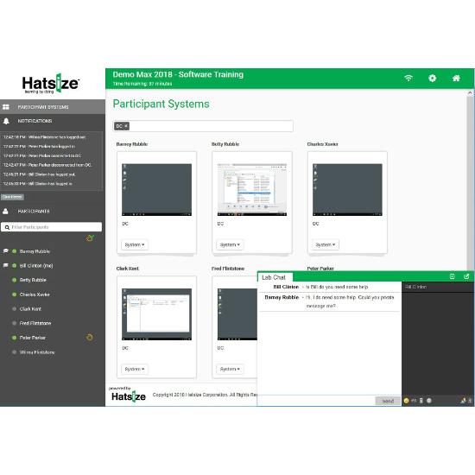Remove the DC filter tag
Viewport: 475px width, 475px height.
click(126, 126)
